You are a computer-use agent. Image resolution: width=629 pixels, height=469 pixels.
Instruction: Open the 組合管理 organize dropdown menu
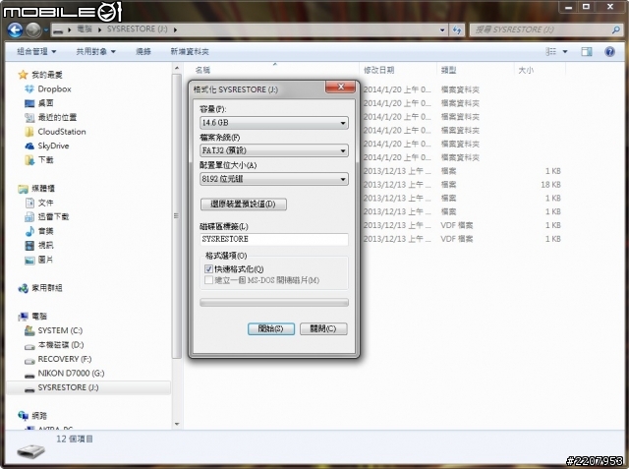click(x=36, y=51)
